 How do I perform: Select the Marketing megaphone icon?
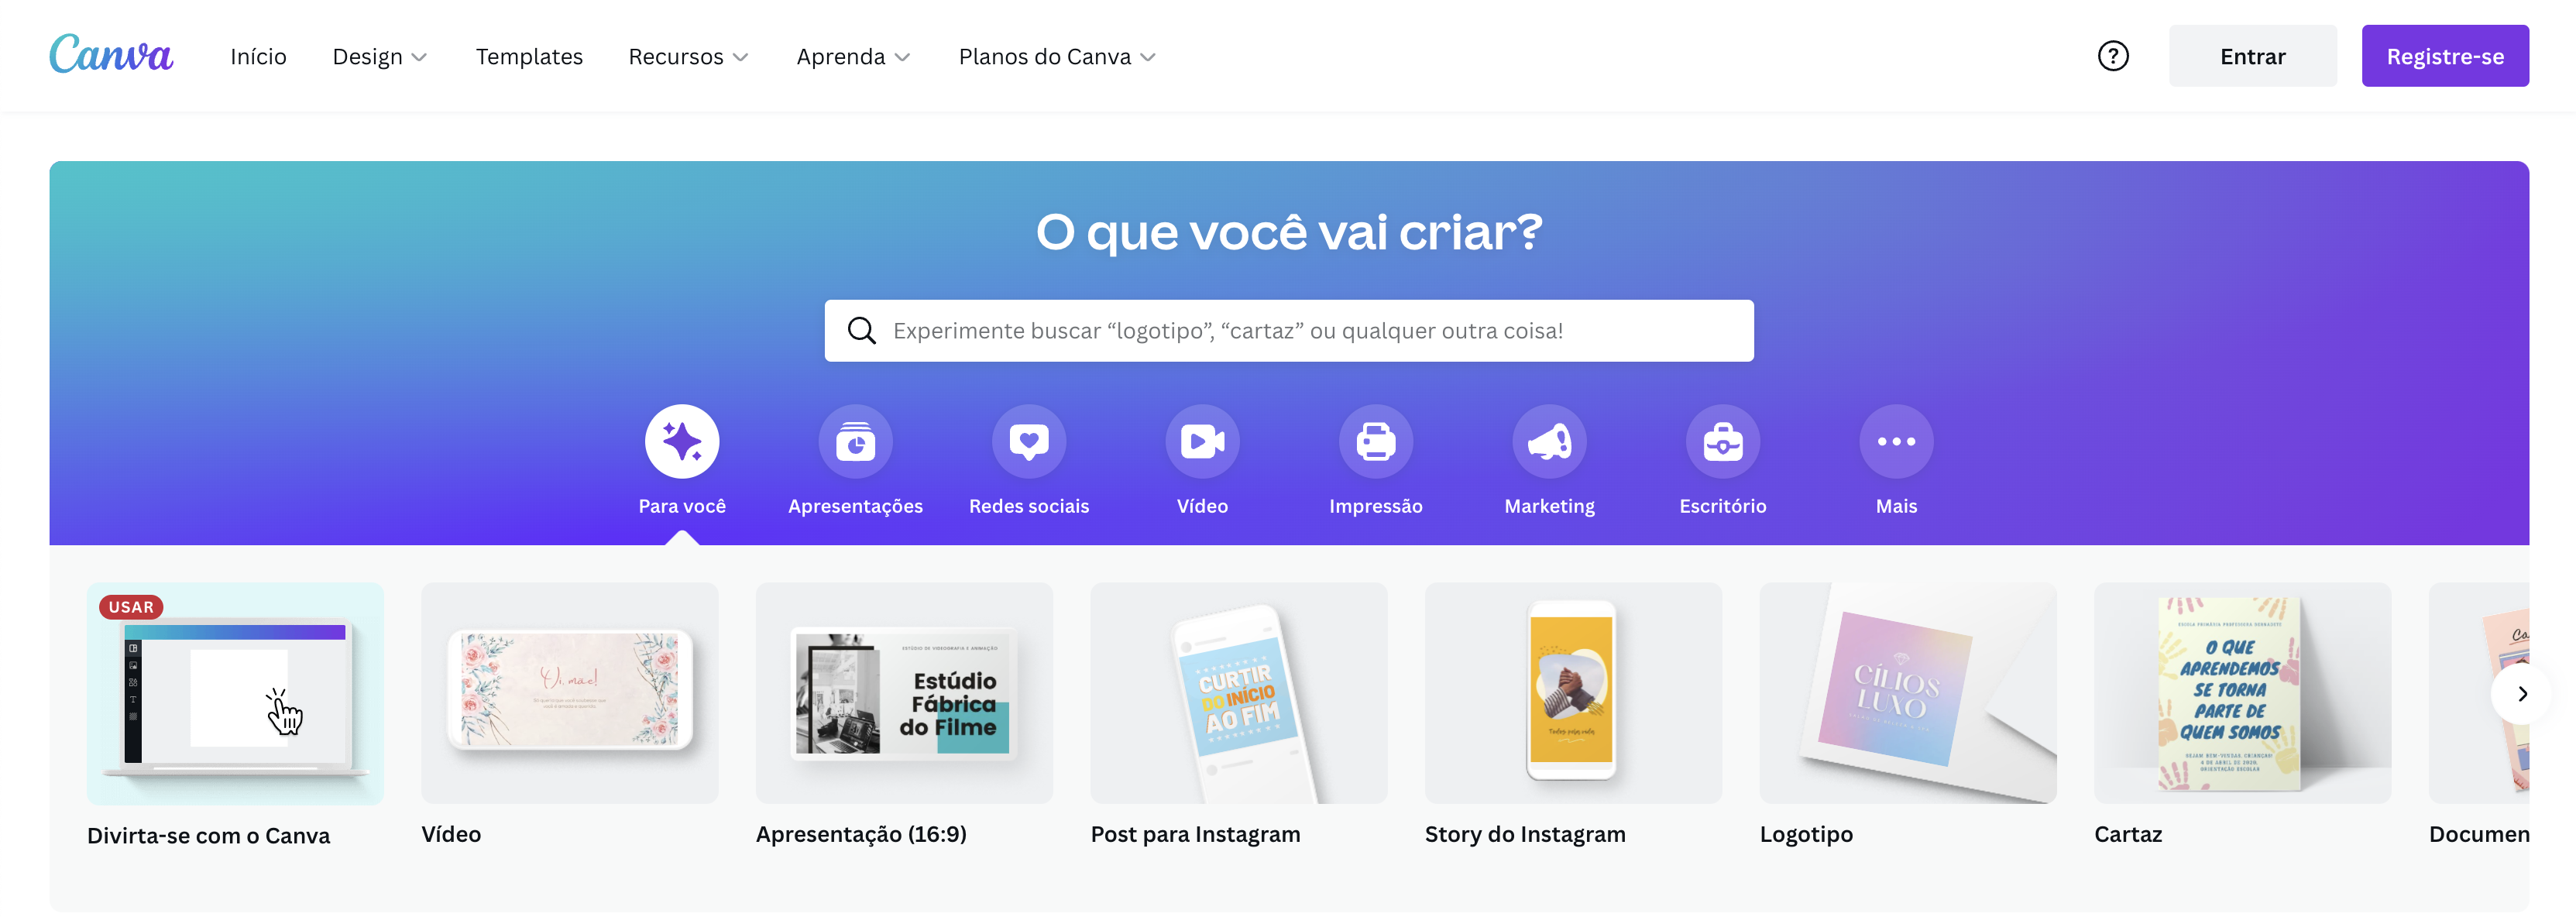tap(1549, 441)
